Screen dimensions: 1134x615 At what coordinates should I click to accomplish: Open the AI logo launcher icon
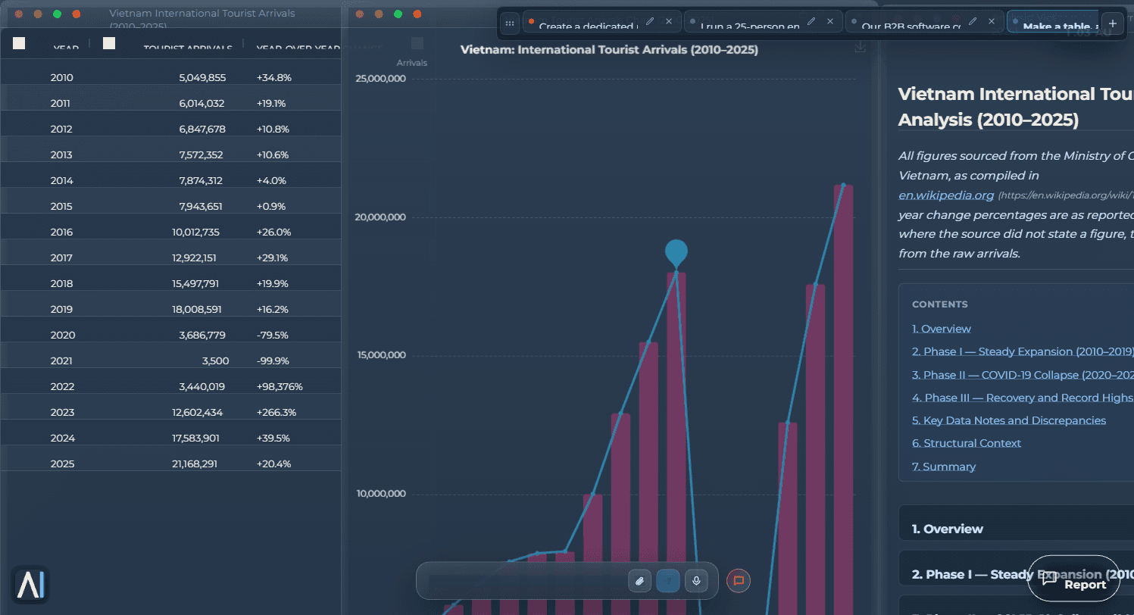31,585
